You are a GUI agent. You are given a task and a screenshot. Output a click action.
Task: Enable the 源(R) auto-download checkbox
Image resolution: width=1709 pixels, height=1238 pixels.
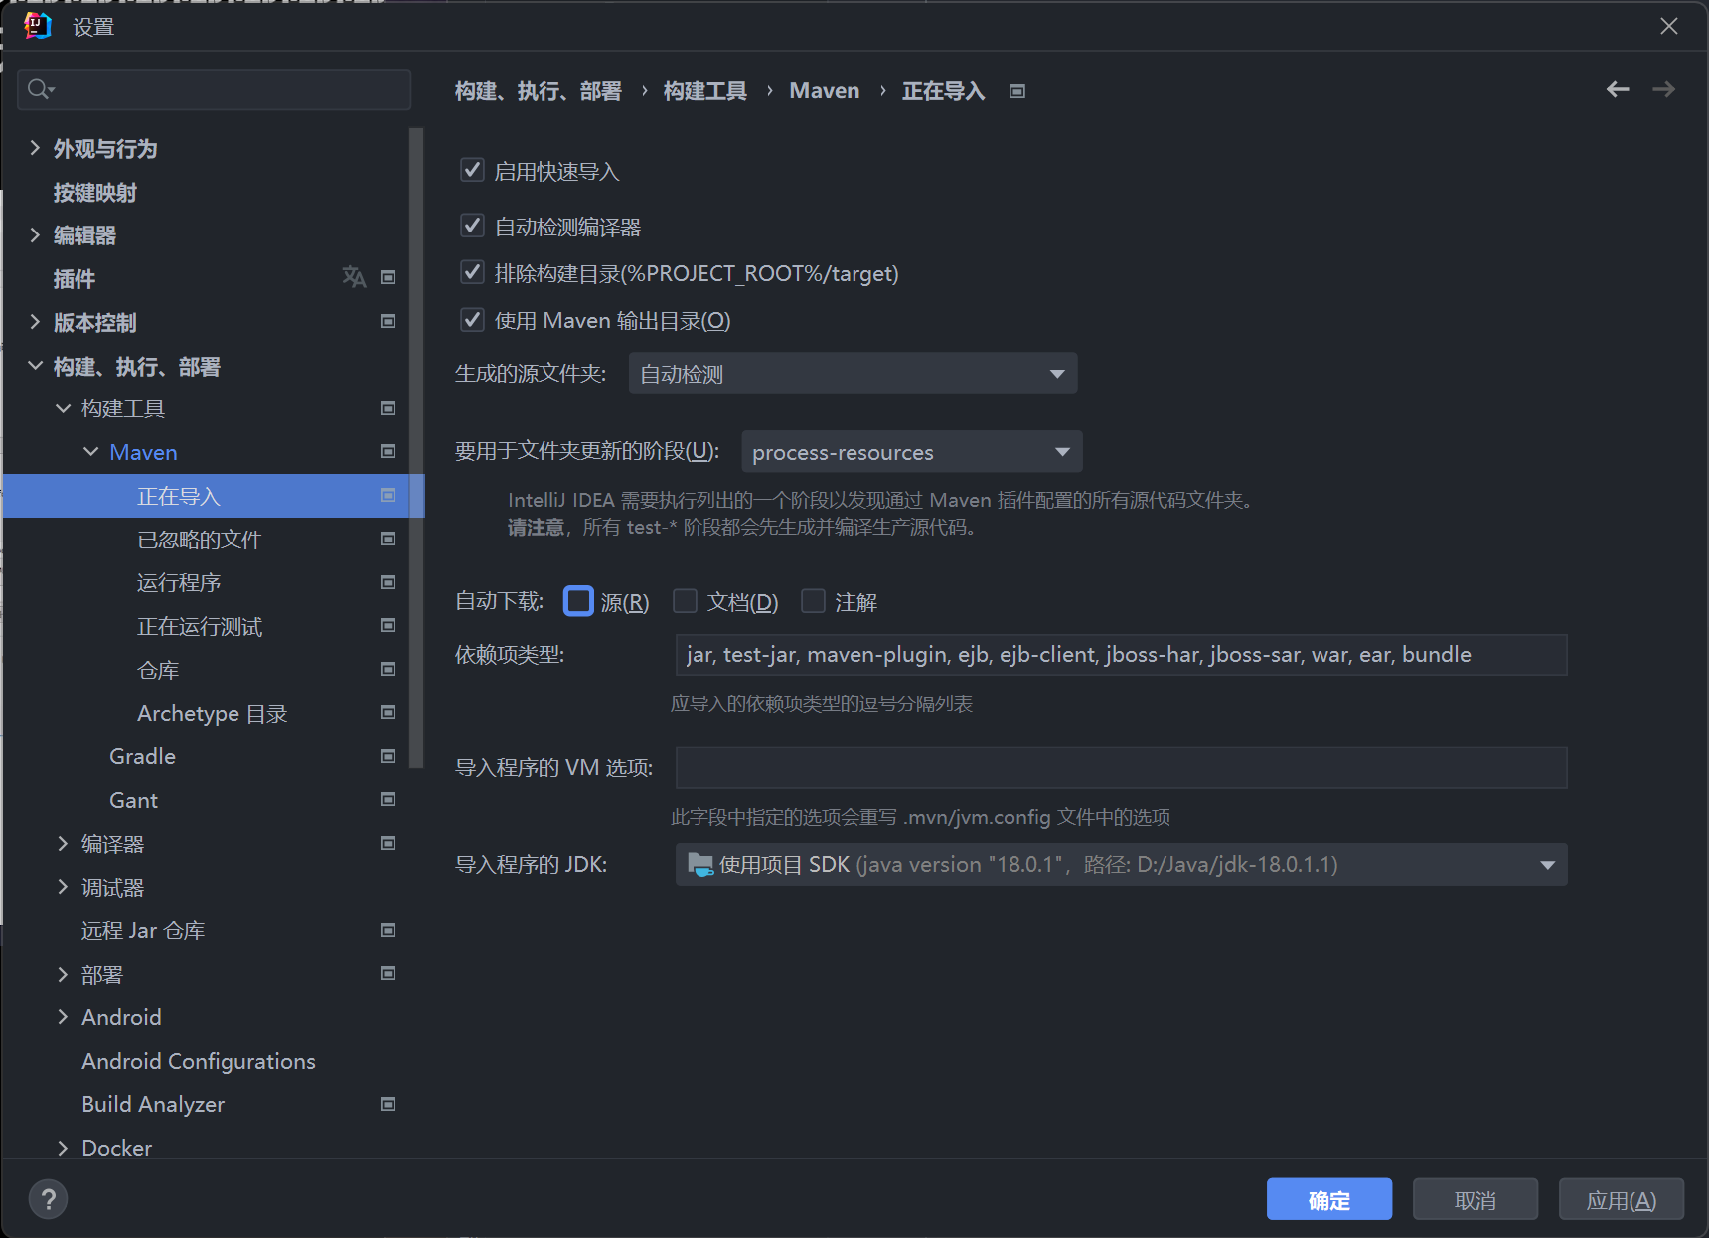point(578,601)
